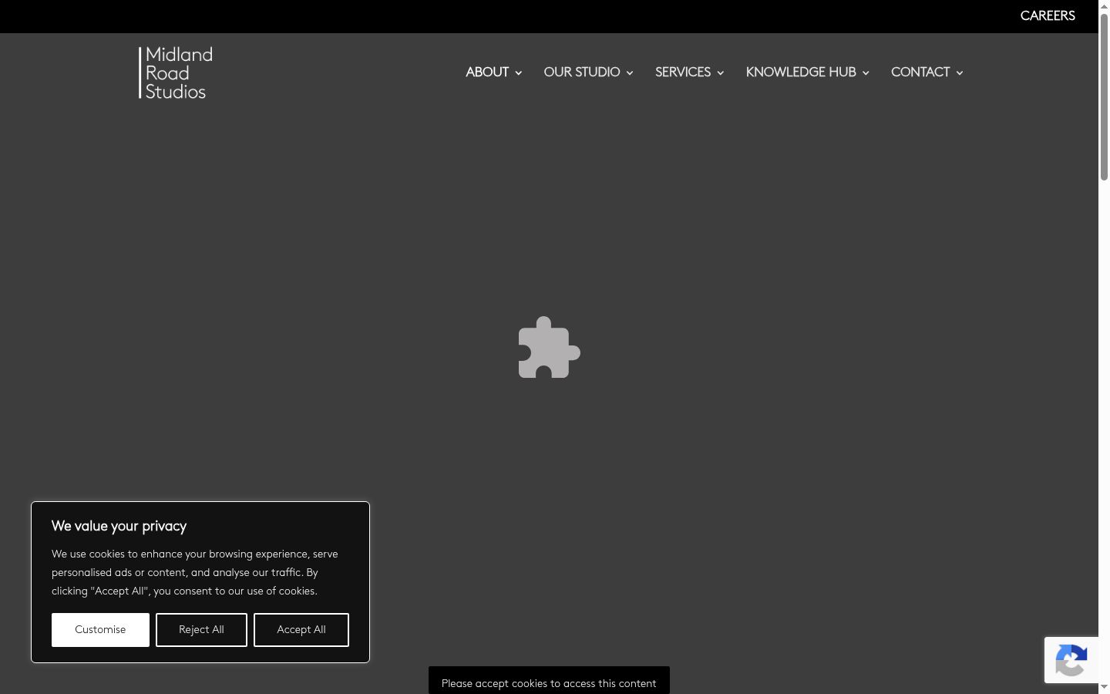This screenshot has height=694, width=1110.
Task: Open the OUR STUDIO menu item
Action: 582,72
